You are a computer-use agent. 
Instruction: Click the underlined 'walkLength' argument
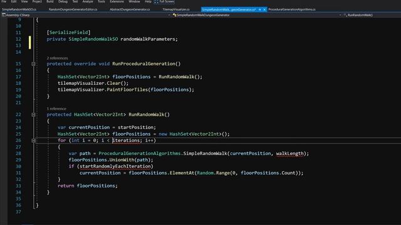click(x=289, y=154)
